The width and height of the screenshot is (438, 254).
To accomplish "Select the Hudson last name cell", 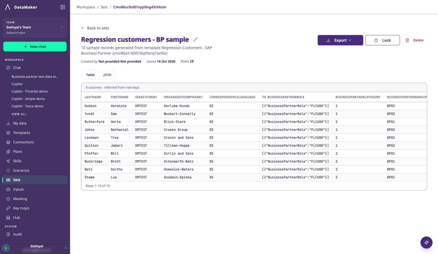I will 91,106.
